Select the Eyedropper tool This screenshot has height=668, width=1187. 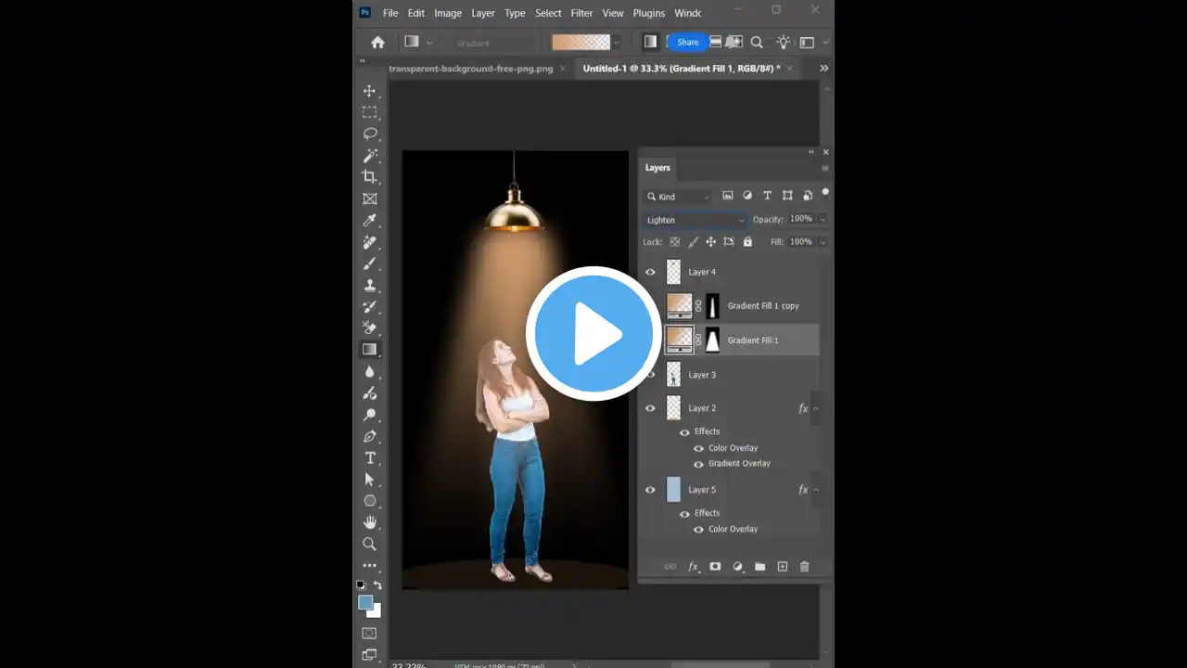point(369,220)
